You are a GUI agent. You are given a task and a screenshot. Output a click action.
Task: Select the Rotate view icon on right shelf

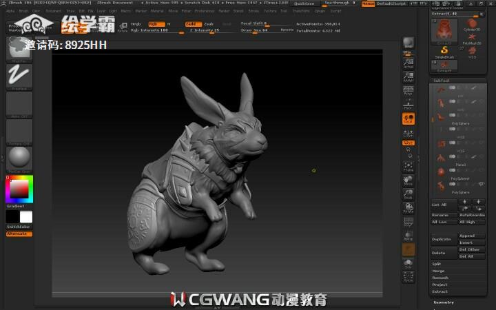coord(408,208)
